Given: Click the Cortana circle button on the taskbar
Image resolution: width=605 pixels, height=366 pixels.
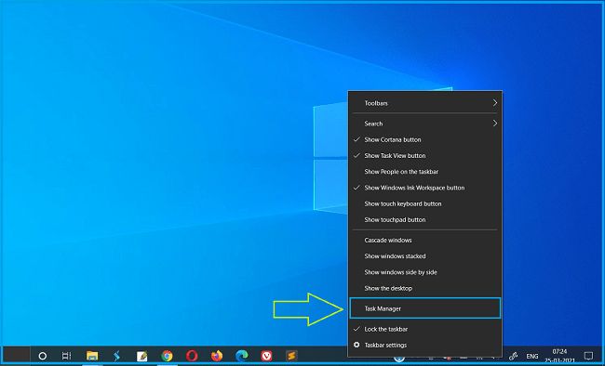Looking at the screenshot, I should (43, 356).
